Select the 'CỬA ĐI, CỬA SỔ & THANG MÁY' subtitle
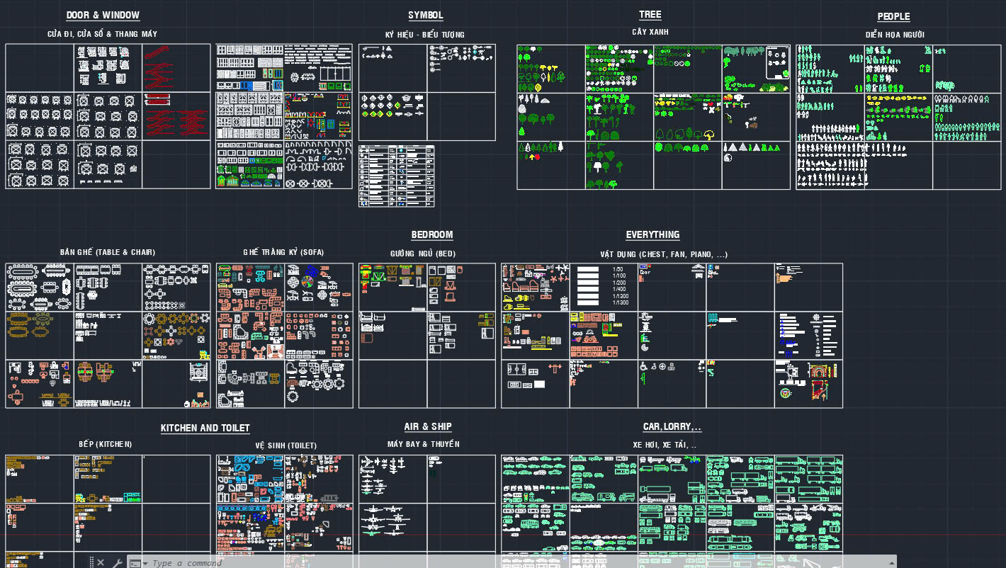The image size is (1006, 568). 102,34
